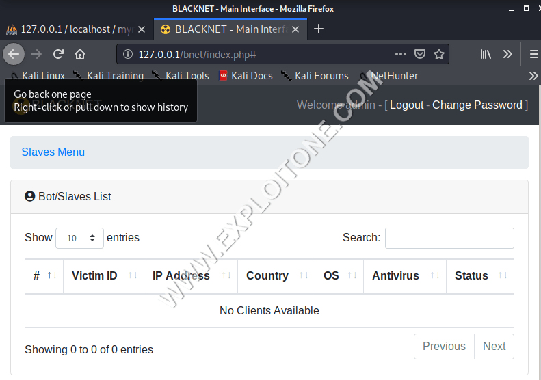Image resolution: width=541 pixels, height=380 pixels.
Task: Click the Change Password link
Action: point(477,105)
